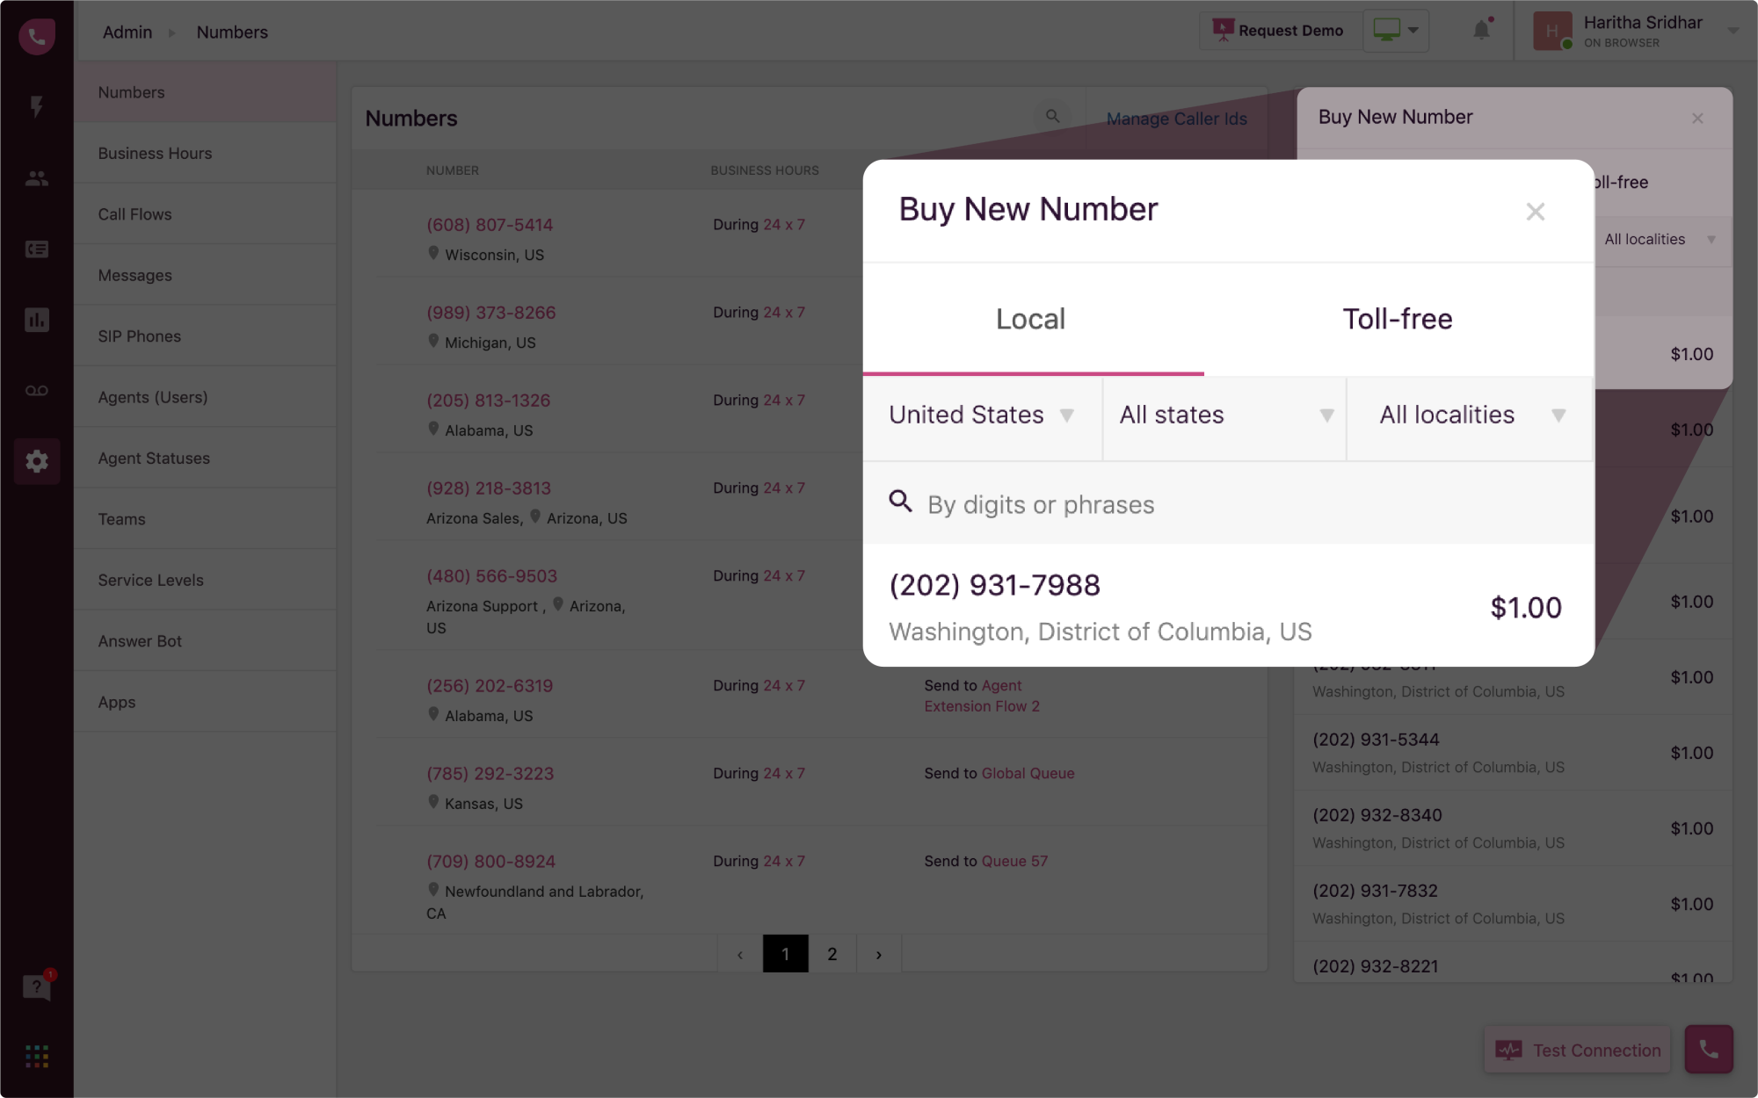Screen dimensions: 1758x1098
Task: Open the lightning bolt sidebar icon
Action: tap(37, 107)
